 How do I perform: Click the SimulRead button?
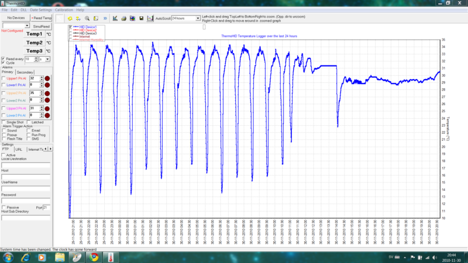[42, 26]
